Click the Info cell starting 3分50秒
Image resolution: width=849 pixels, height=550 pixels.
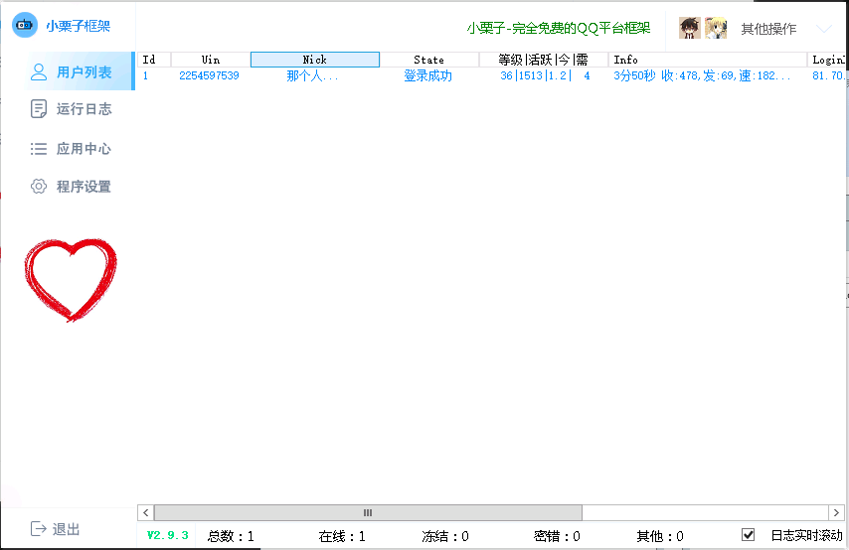click(x=702, y=75)
